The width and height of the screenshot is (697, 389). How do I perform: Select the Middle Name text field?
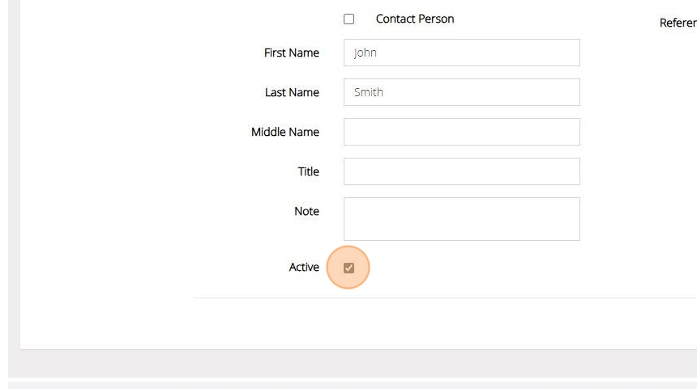point(461,132)
